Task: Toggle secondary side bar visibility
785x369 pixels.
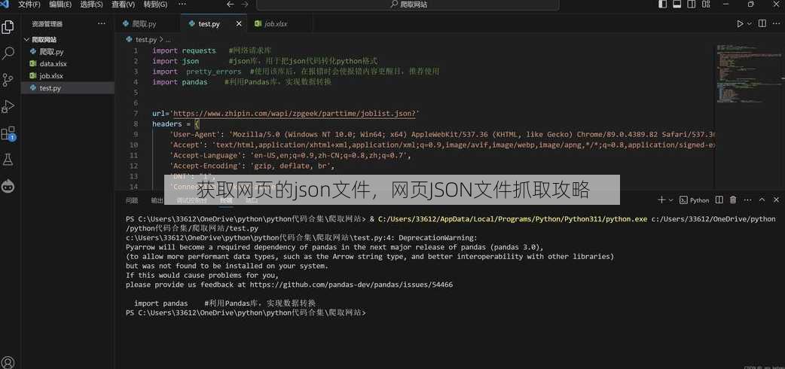Action: [x=692, y=4]
